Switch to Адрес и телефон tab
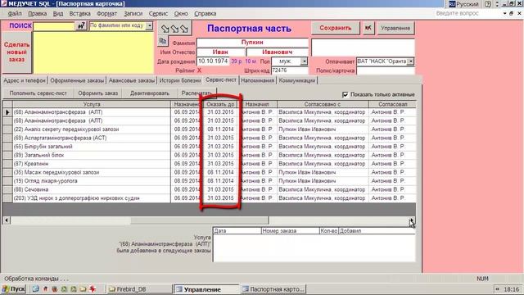The width and height of the screenshot is (524, 295). click(x=25, y=80)
